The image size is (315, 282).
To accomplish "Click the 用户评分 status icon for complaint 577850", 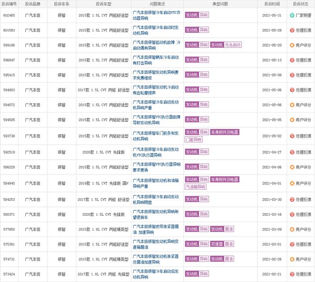I will click(292, 229).
